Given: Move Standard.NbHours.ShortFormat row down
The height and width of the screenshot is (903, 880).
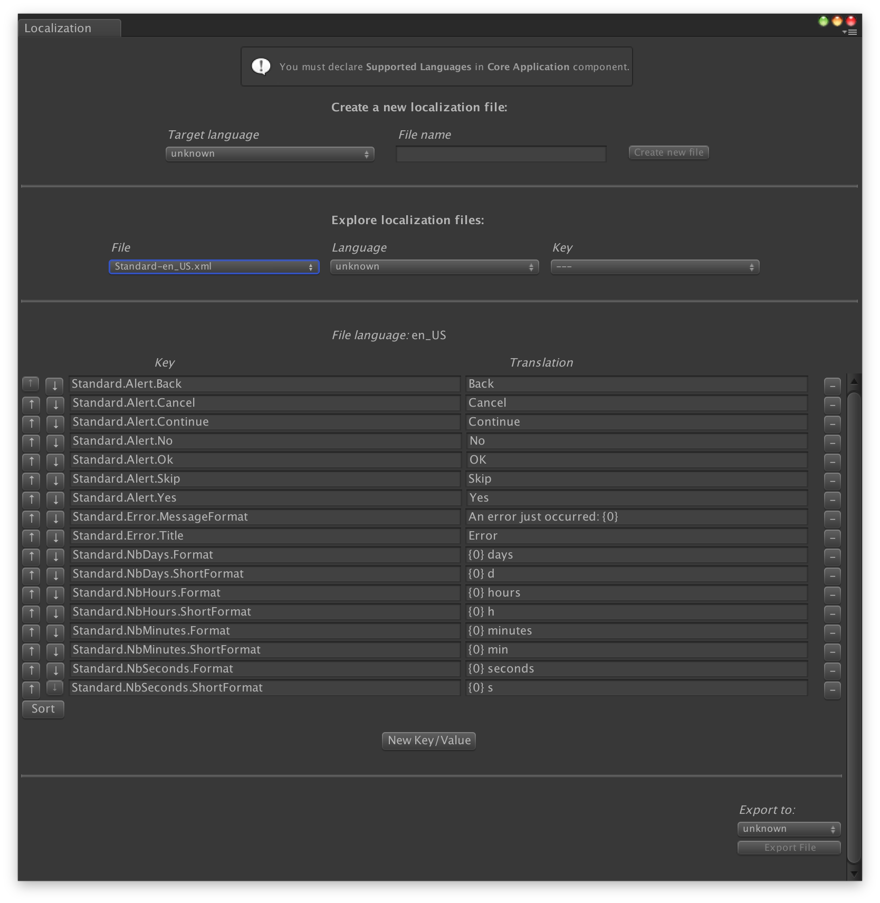Looking at the screenshot, I should point(55,613).
